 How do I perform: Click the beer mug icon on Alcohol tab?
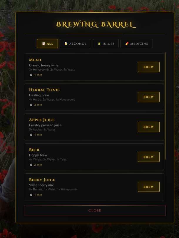click(66, 44)
